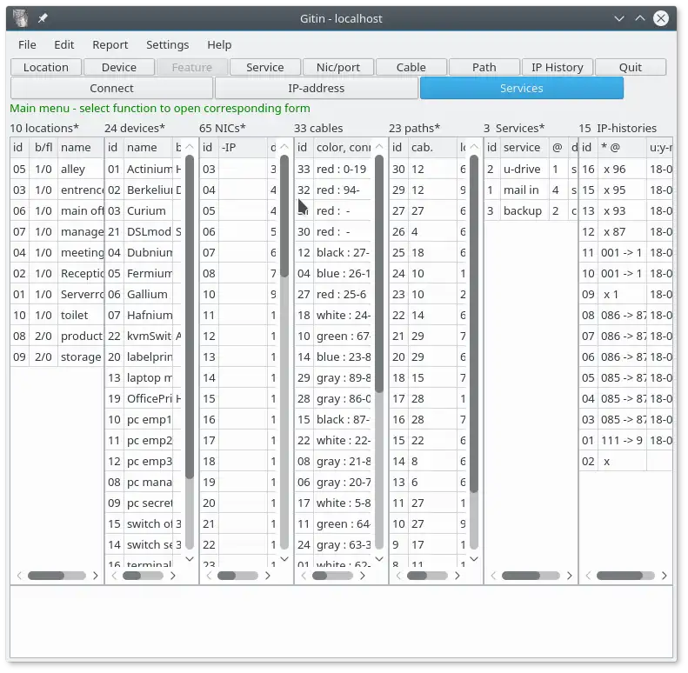This screenshot has height=673, width=688.
Task: Open the Report menu
Action: (x=110, y=44)
